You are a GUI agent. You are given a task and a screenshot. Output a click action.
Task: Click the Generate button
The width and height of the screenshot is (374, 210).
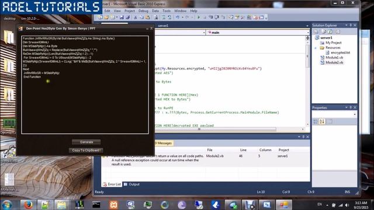[86, 142]
